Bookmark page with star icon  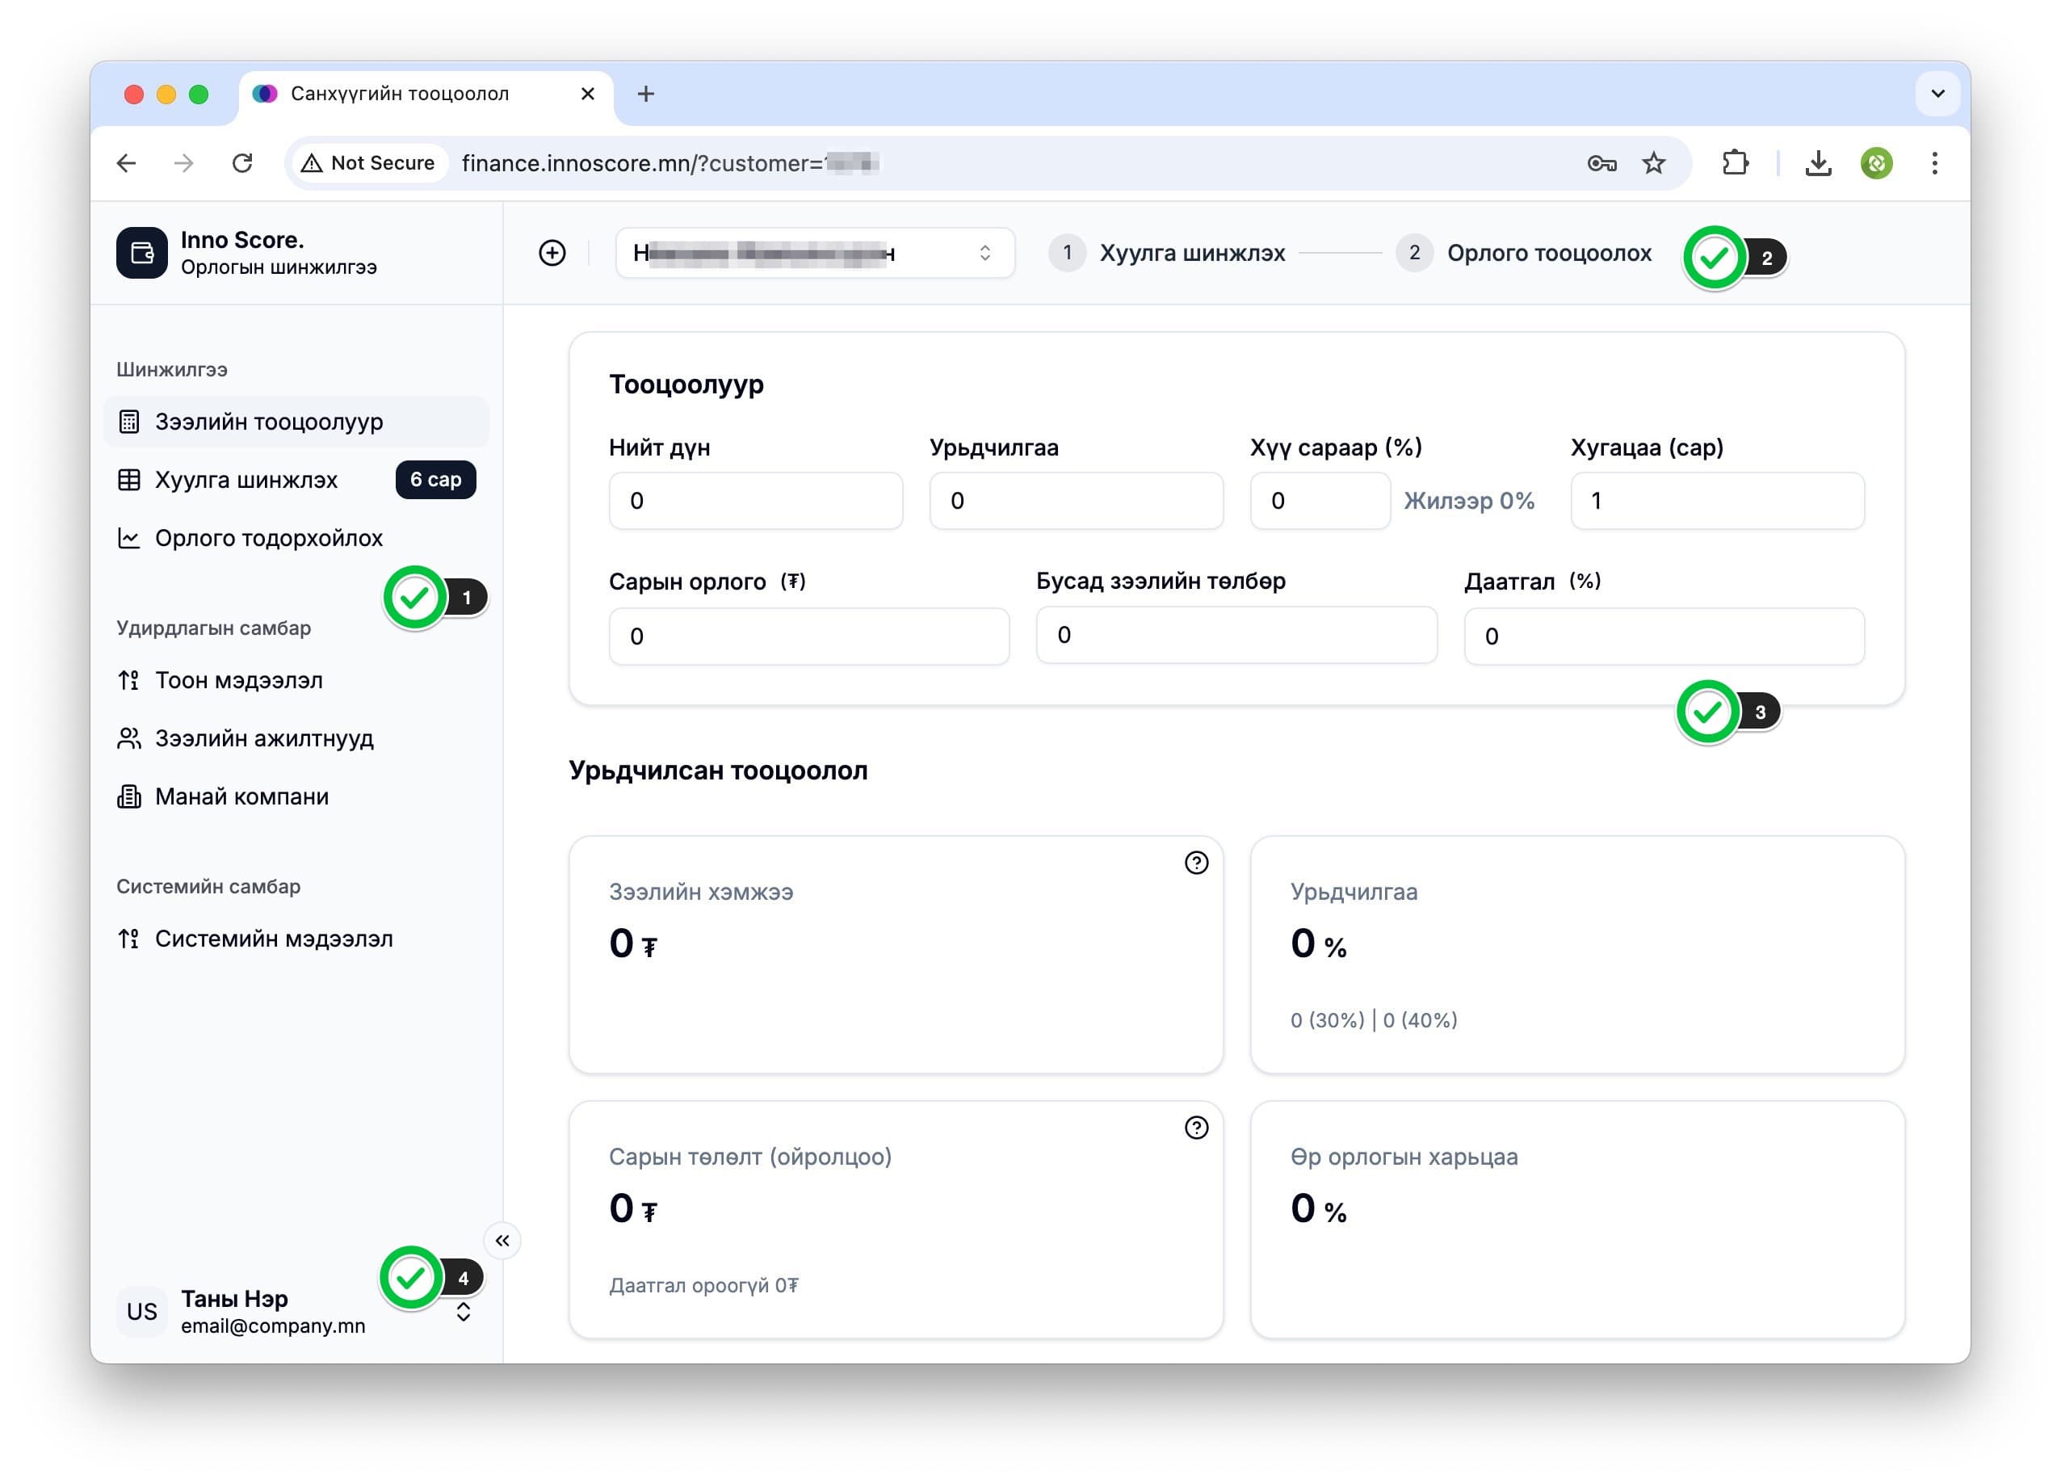pyautogui.click(x=1653, y=163)
